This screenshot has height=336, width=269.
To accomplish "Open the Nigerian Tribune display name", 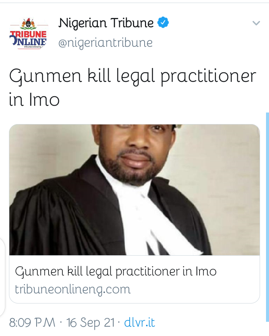I will [106, 23].
